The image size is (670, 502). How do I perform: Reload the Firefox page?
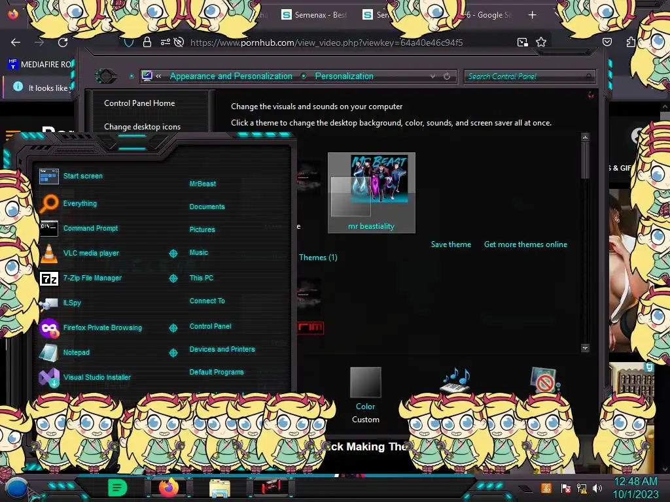pos(63,42)
